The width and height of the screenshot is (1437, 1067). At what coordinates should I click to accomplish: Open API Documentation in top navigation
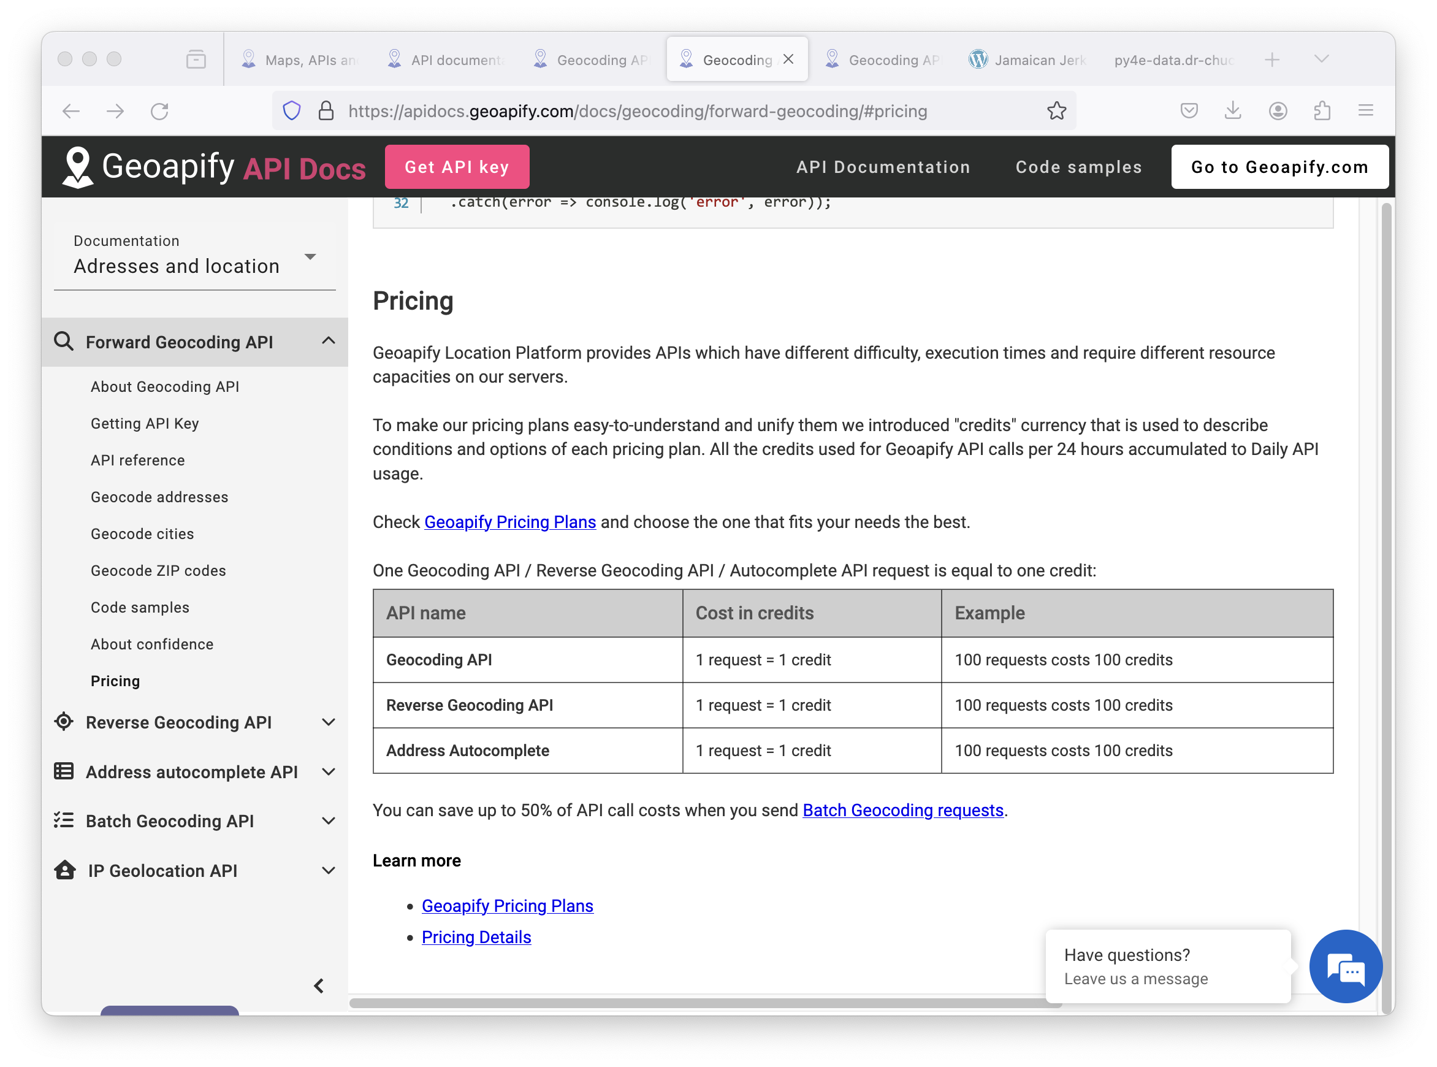(883, 167)
